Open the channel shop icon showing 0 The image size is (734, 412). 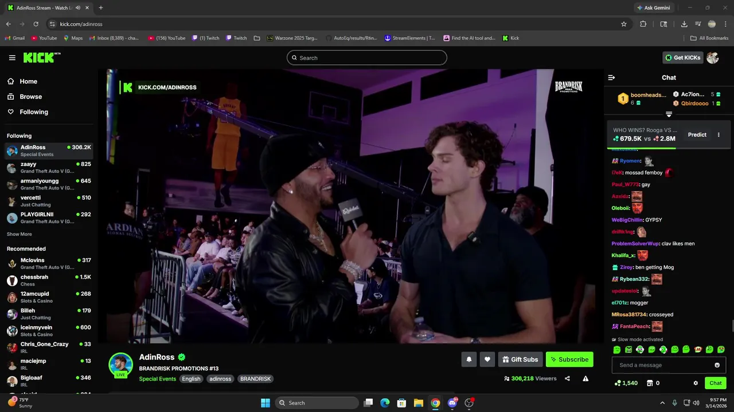tap(653, 383)
